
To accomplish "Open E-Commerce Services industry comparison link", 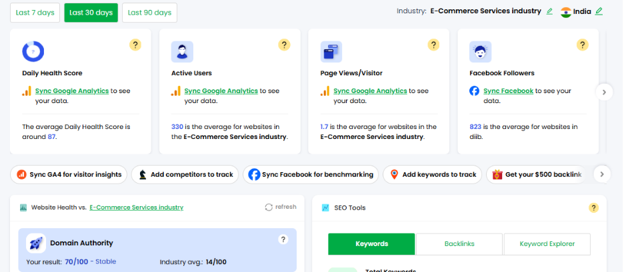I will pos(136,207).
